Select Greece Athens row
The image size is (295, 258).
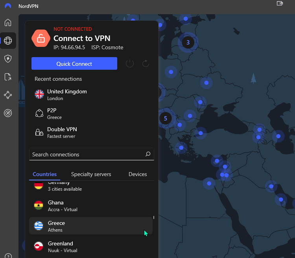(x=91, y=226)
